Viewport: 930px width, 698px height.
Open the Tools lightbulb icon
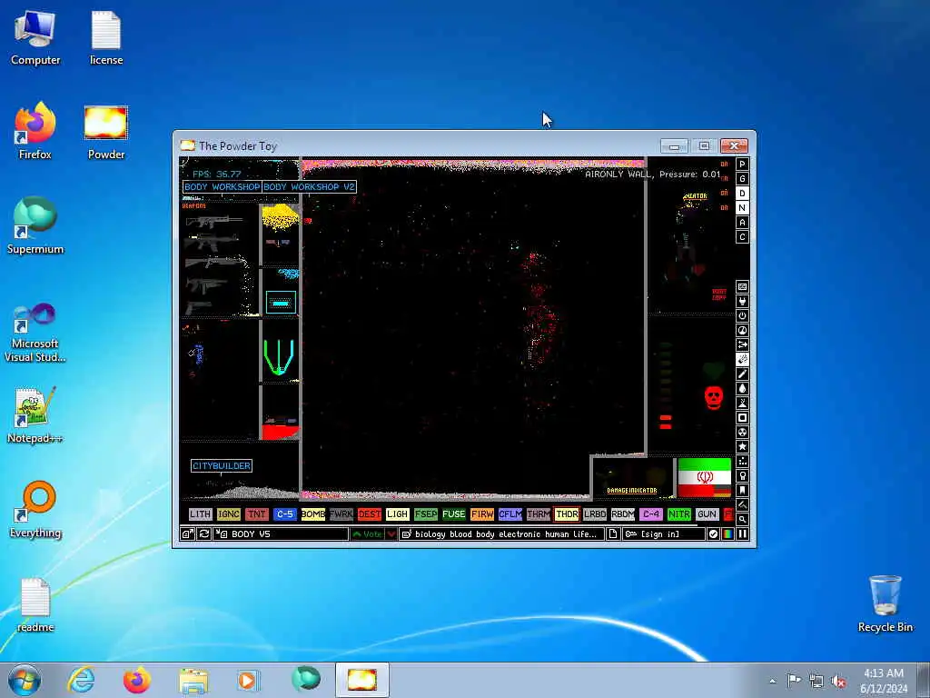point(742,476)
